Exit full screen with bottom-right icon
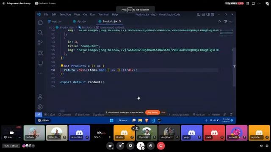This screenshot has width=271, height=152. (x=267, y=146)
